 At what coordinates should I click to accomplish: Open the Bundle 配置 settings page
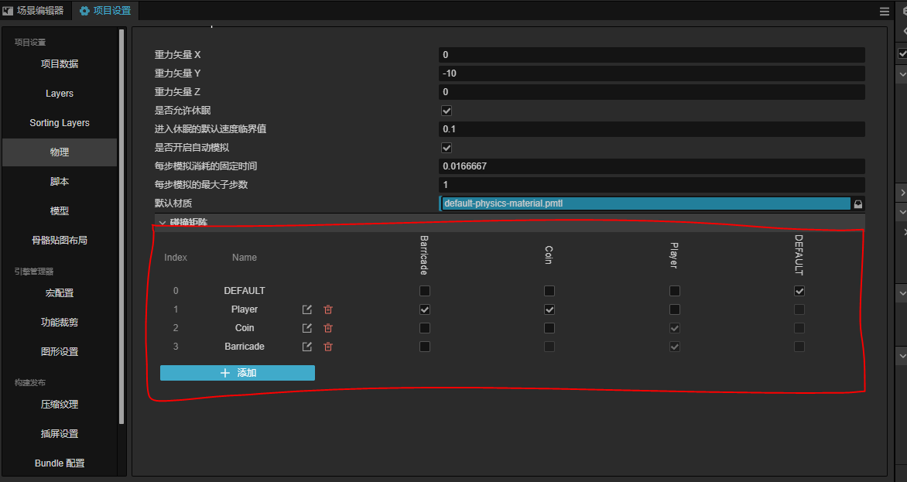pyautogui.click(x=60, y=463)
